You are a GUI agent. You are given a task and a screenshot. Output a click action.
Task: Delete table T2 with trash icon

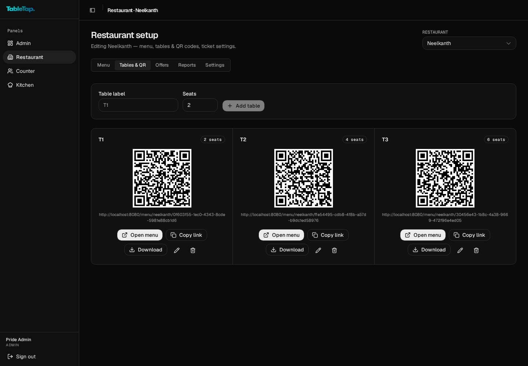pyautogui.click(x=334, y=250)
